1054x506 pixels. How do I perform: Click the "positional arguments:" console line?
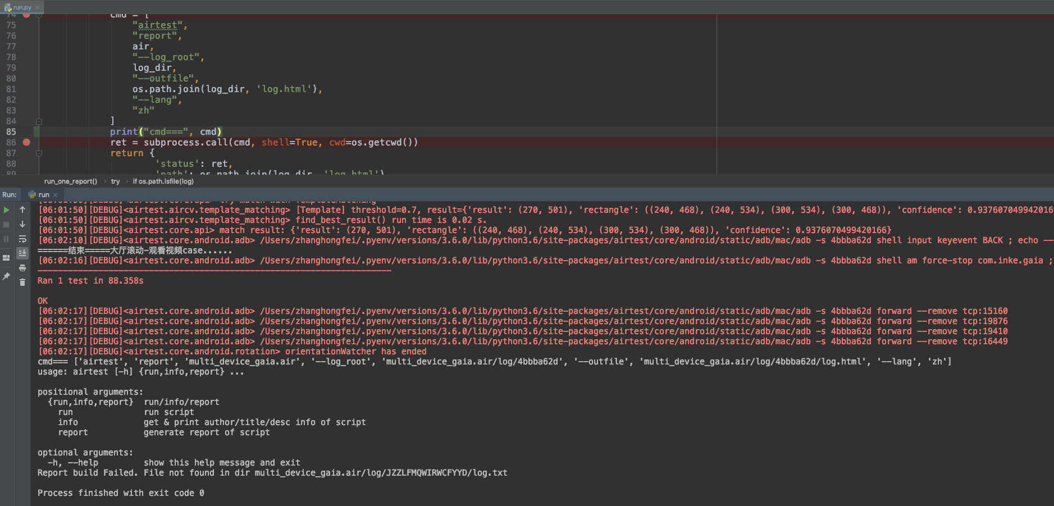point(90,392)
